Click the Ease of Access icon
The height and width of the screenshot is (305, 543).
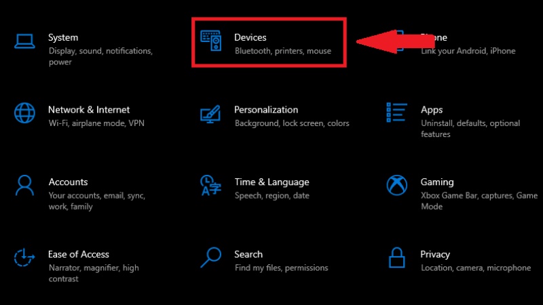click(x=24, y=258)
